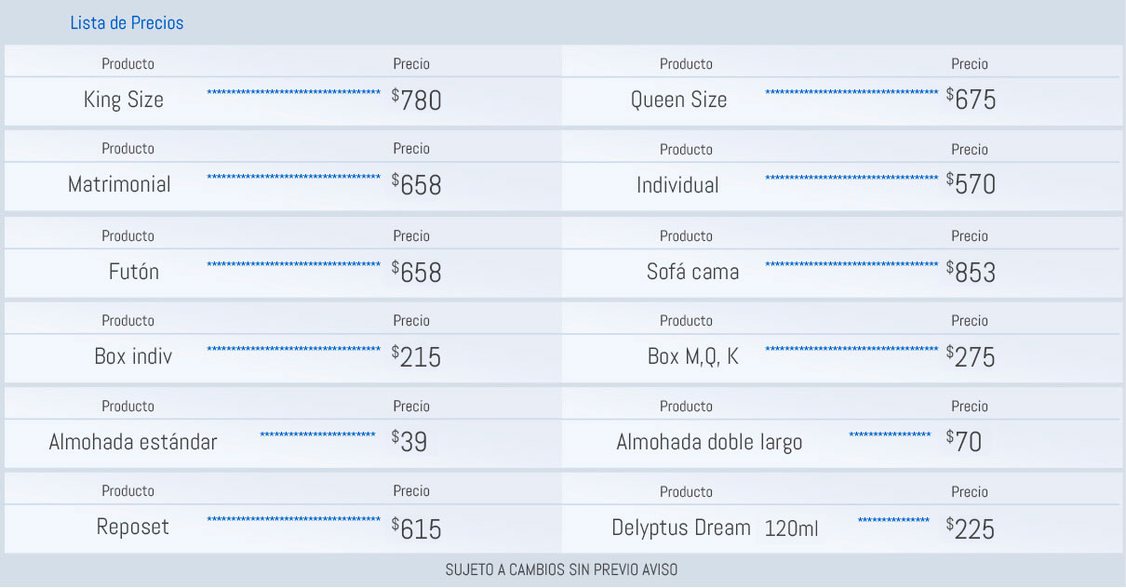The width and height of the screenshot is (1126, 588).
Task: Select the Box M,Q, K product
Action: pos(692,356)
